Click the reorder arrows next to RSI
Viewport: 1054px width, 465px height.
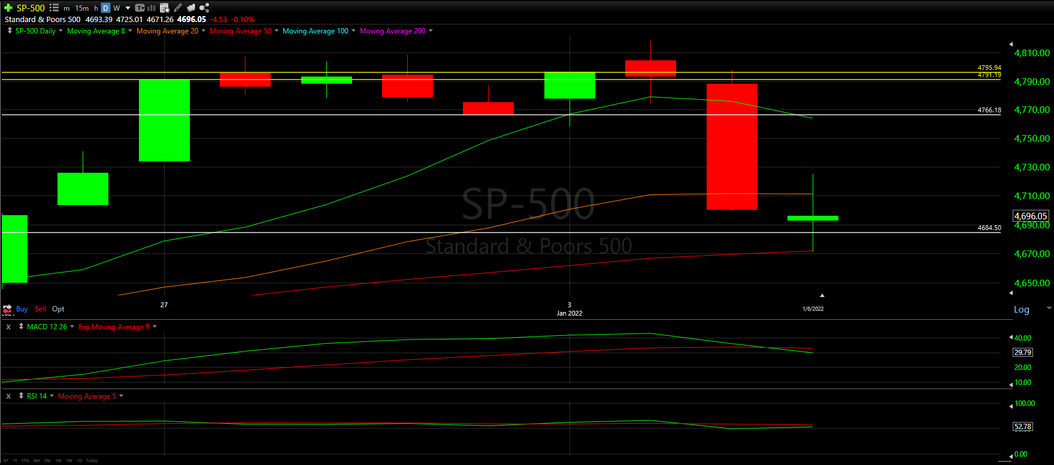[x=21, y=396]
